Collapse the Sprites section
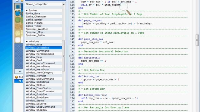 tap(27, 10)
